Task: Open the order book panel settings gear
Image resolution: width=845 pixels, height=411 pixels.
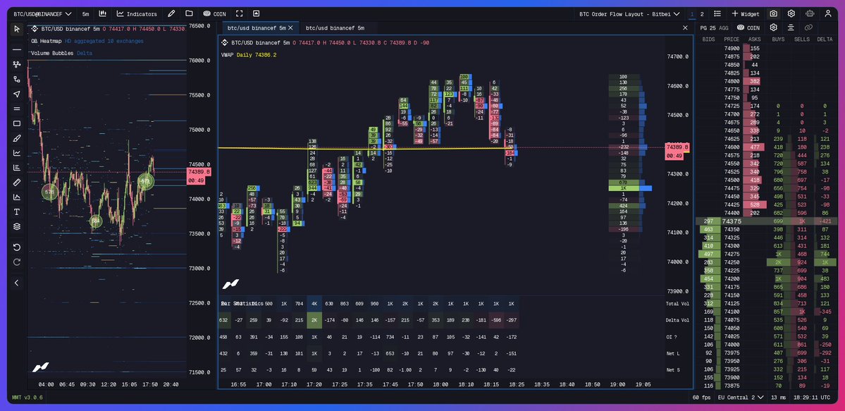Action: [773, 27]
